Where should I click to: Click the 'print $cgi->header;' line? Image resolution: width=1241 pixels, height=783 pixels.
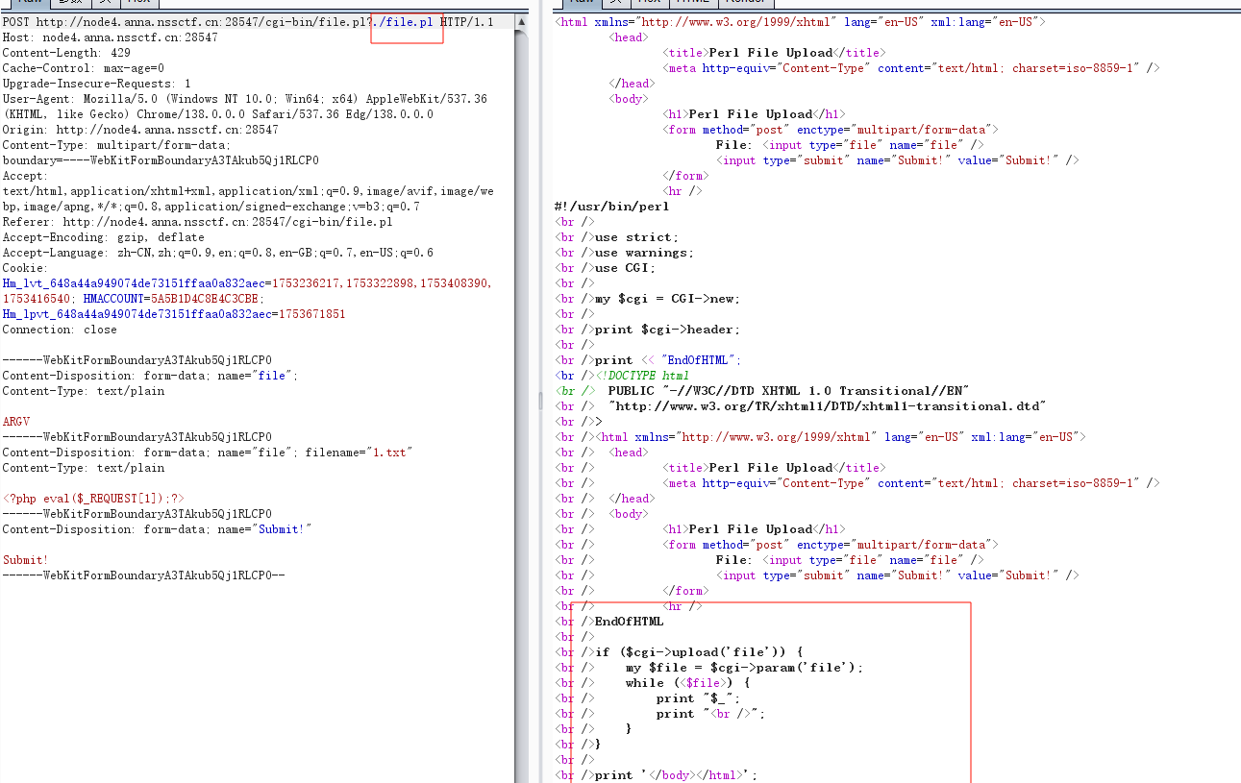[x=667, y=330]
